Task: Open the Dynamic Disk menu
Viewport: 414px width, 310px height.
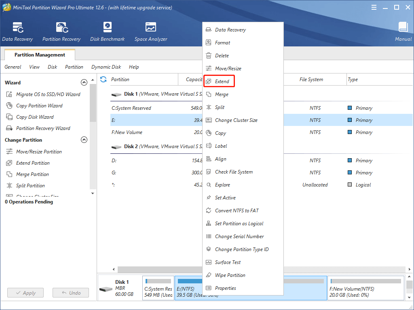Action: [106, 67]
